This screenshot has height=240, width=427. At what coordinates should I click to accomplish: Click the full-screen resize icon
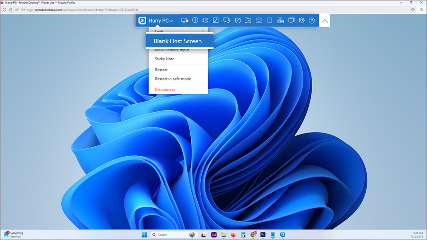pos(216,20)
